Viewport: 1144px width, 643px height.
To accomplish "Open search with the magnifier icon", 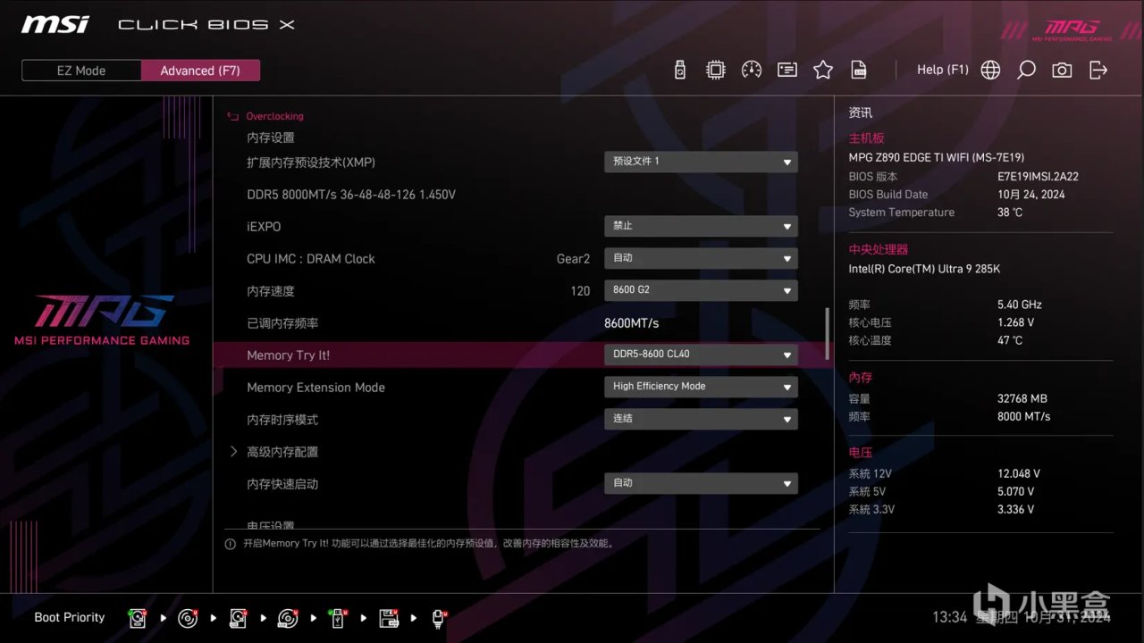I will pos(1026,70).
